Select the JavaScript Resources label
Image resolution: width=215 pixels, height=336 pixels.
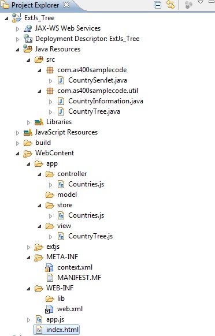coord(66,132)
